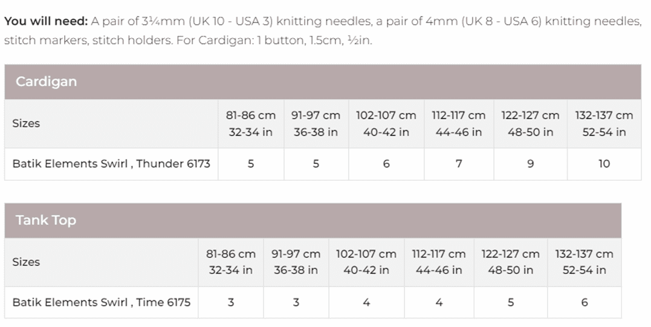Click the Thunder 6173 quantity cell showing 7
This screenshot has height=327, width=651.
point(459,164)
